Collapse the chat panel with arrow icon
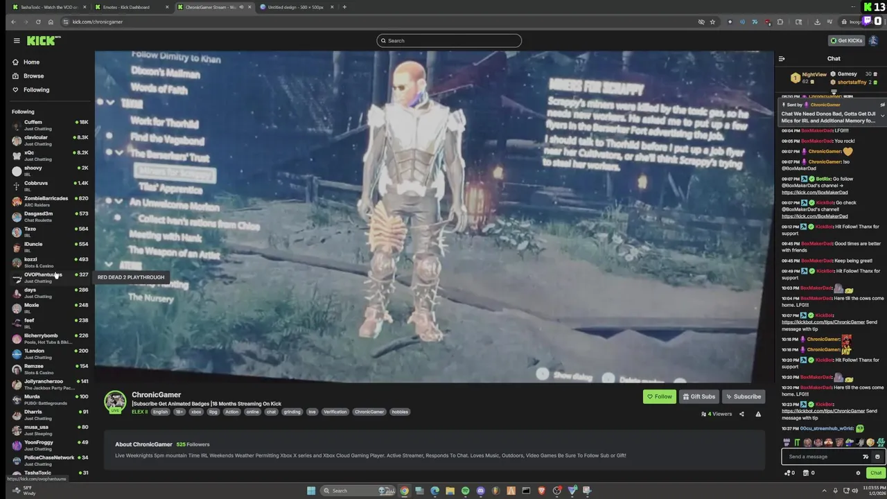Image resolution: width=887 pixels, height=499 pixels. [x=782, y=59]
